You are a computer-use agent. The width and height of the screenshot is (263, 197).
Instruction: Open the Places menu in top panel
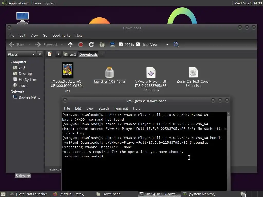(36, 3)
